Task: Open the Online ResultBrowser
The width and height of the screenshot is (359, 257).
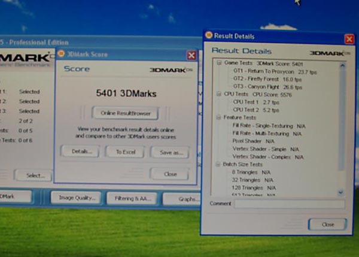Action: point(126,113)
